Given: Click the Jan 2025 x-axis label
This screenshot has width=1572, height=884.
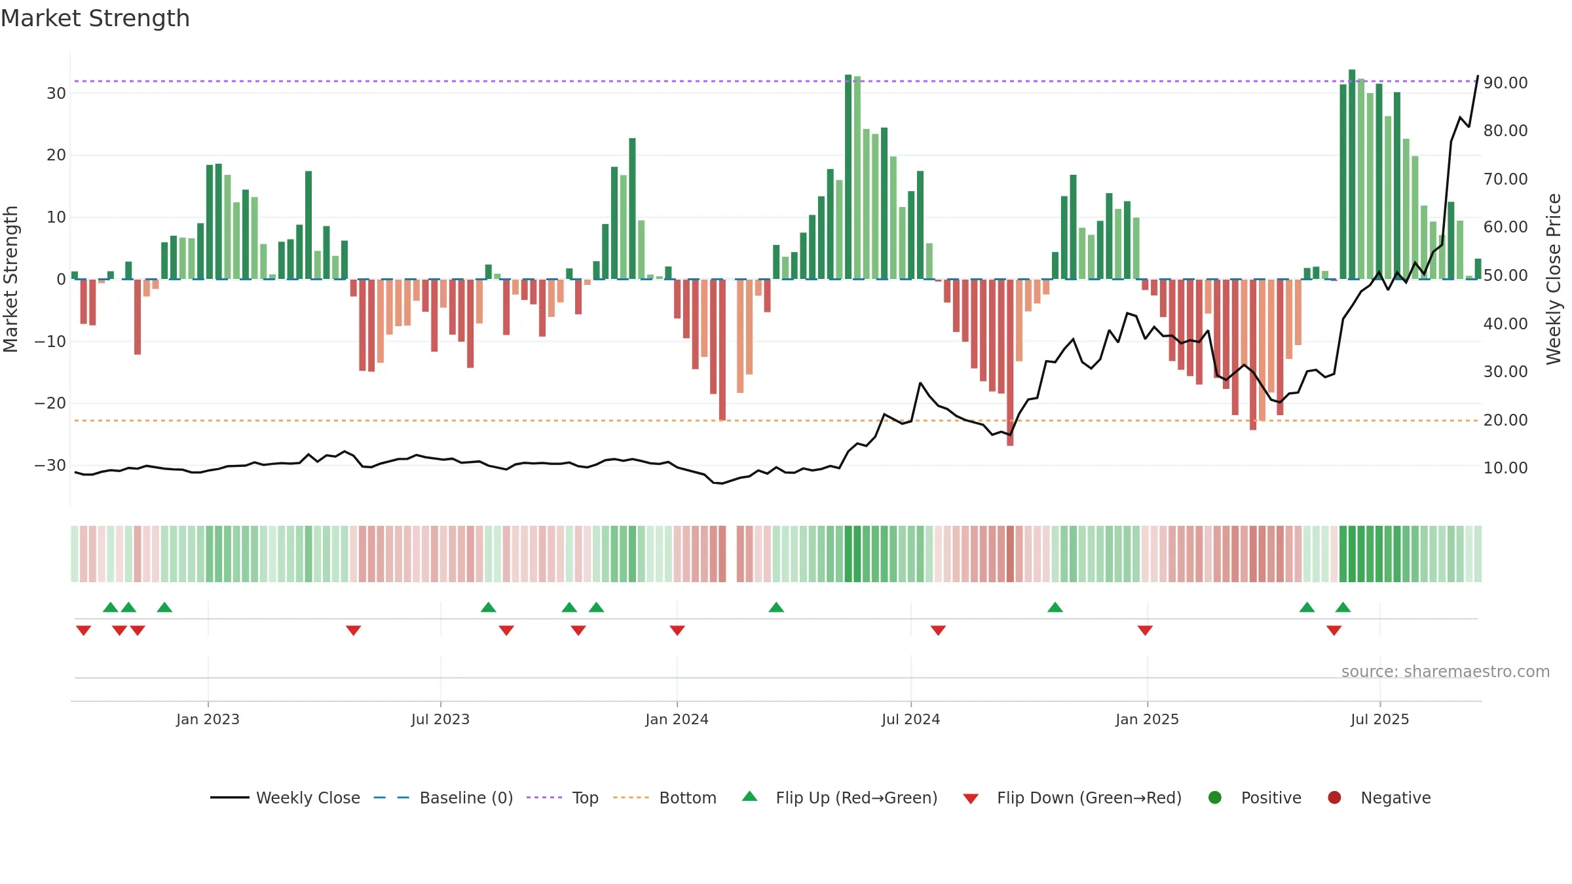Looking at the screenshot, I should pos(1147,719).
